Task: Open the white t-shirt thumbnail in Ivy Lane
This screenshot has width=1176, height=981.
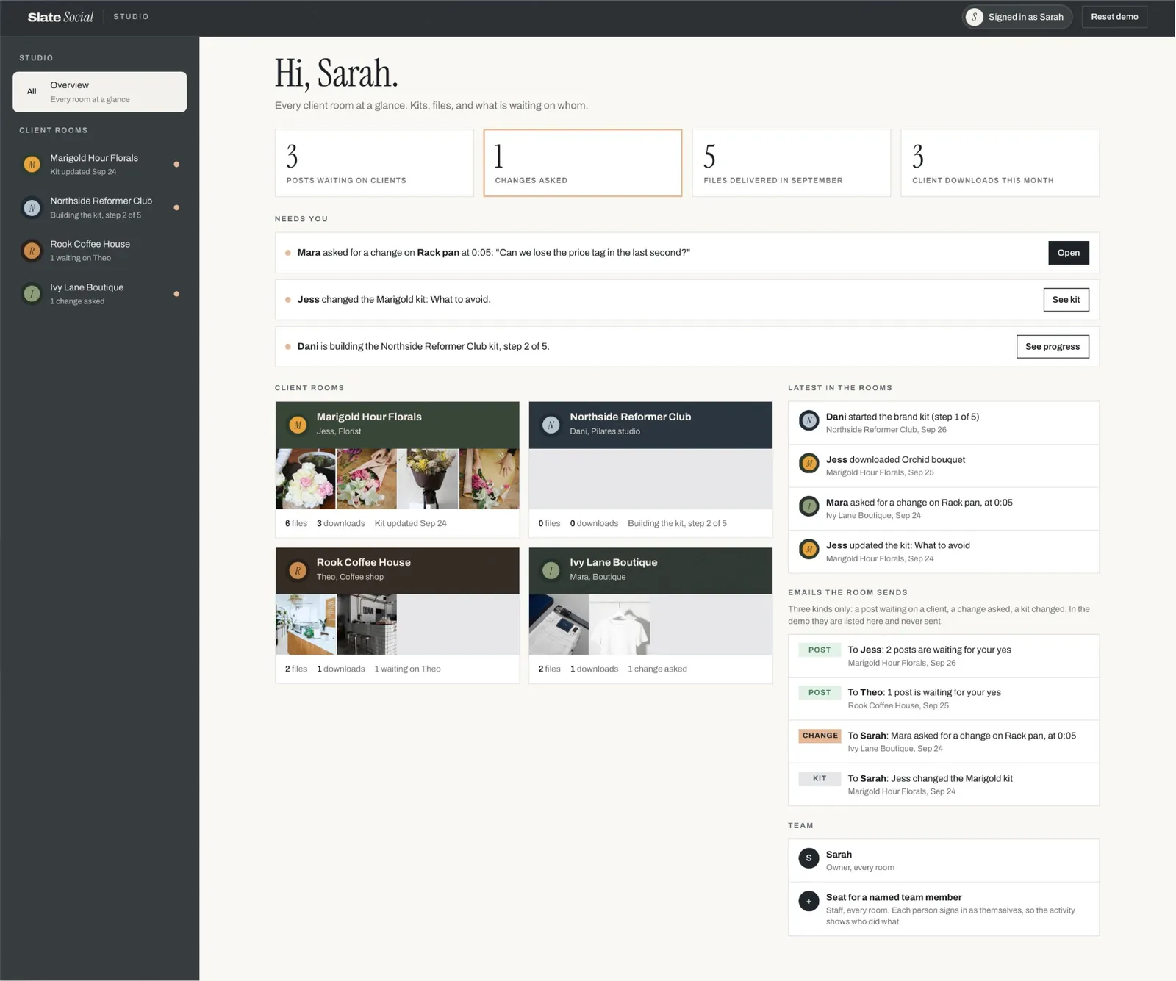Action: [x=620, y=625]
